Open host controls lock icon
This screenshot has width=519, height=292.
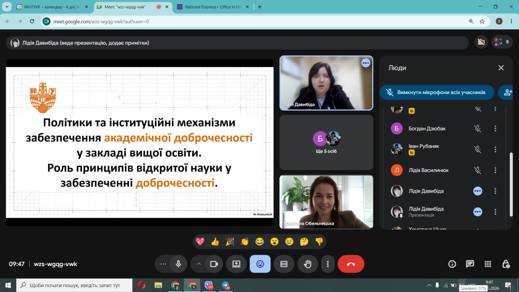tap(506, 264)
